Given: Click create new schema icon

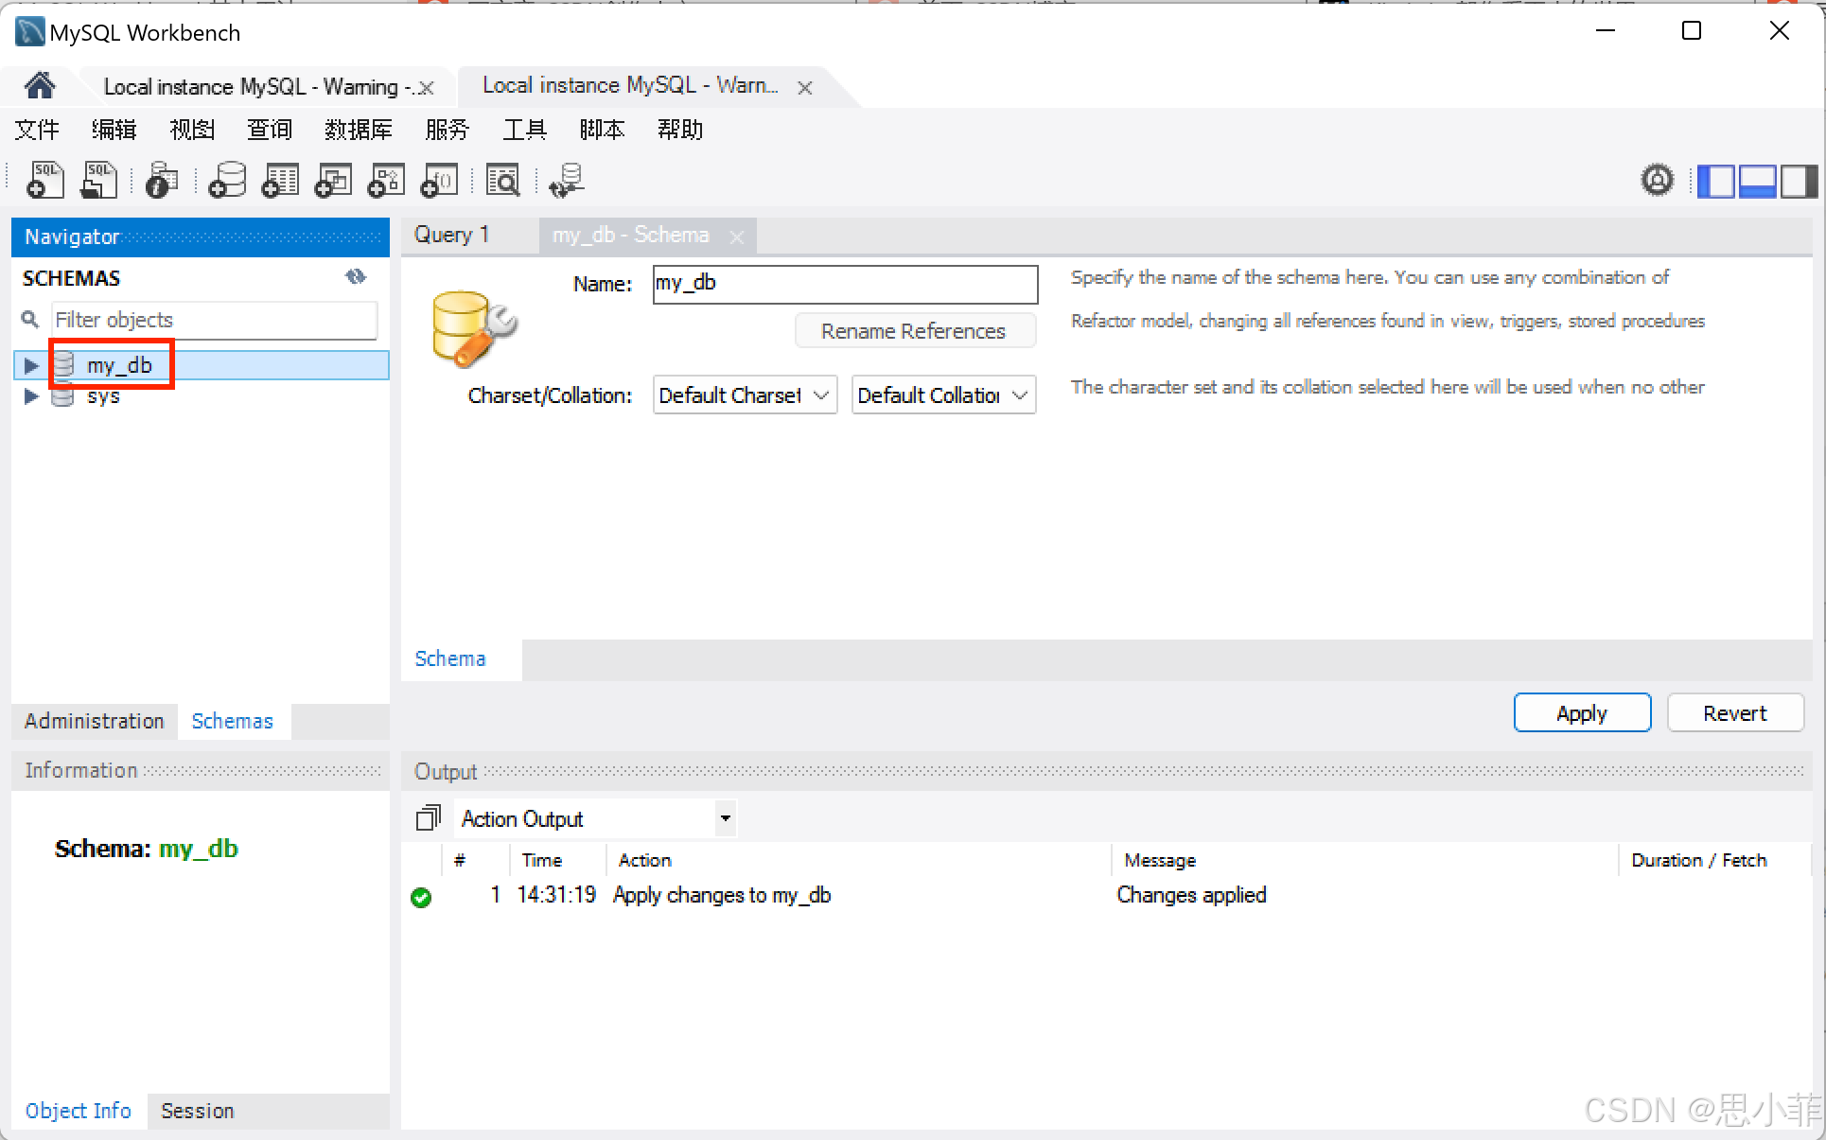Looking at the screenshot, I should pyautogui.click(x=227, y=180).
